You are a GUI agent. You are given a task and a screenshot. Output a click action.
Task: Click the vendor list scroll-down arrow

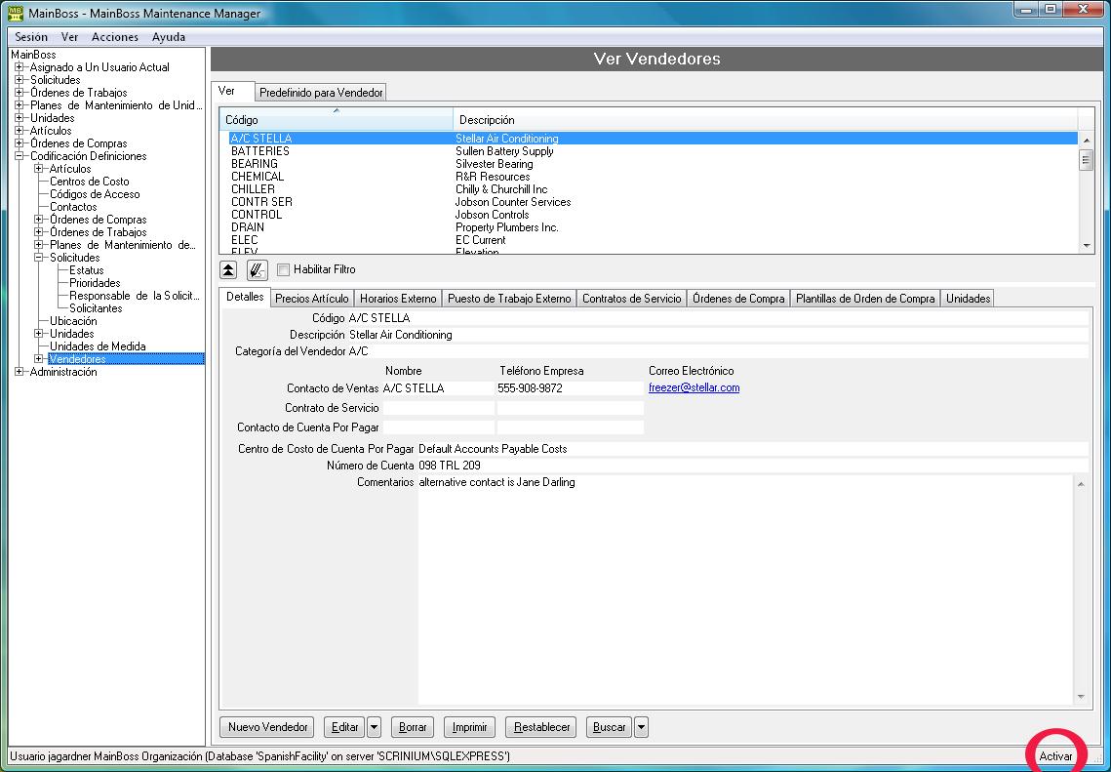coord(1087,245)
